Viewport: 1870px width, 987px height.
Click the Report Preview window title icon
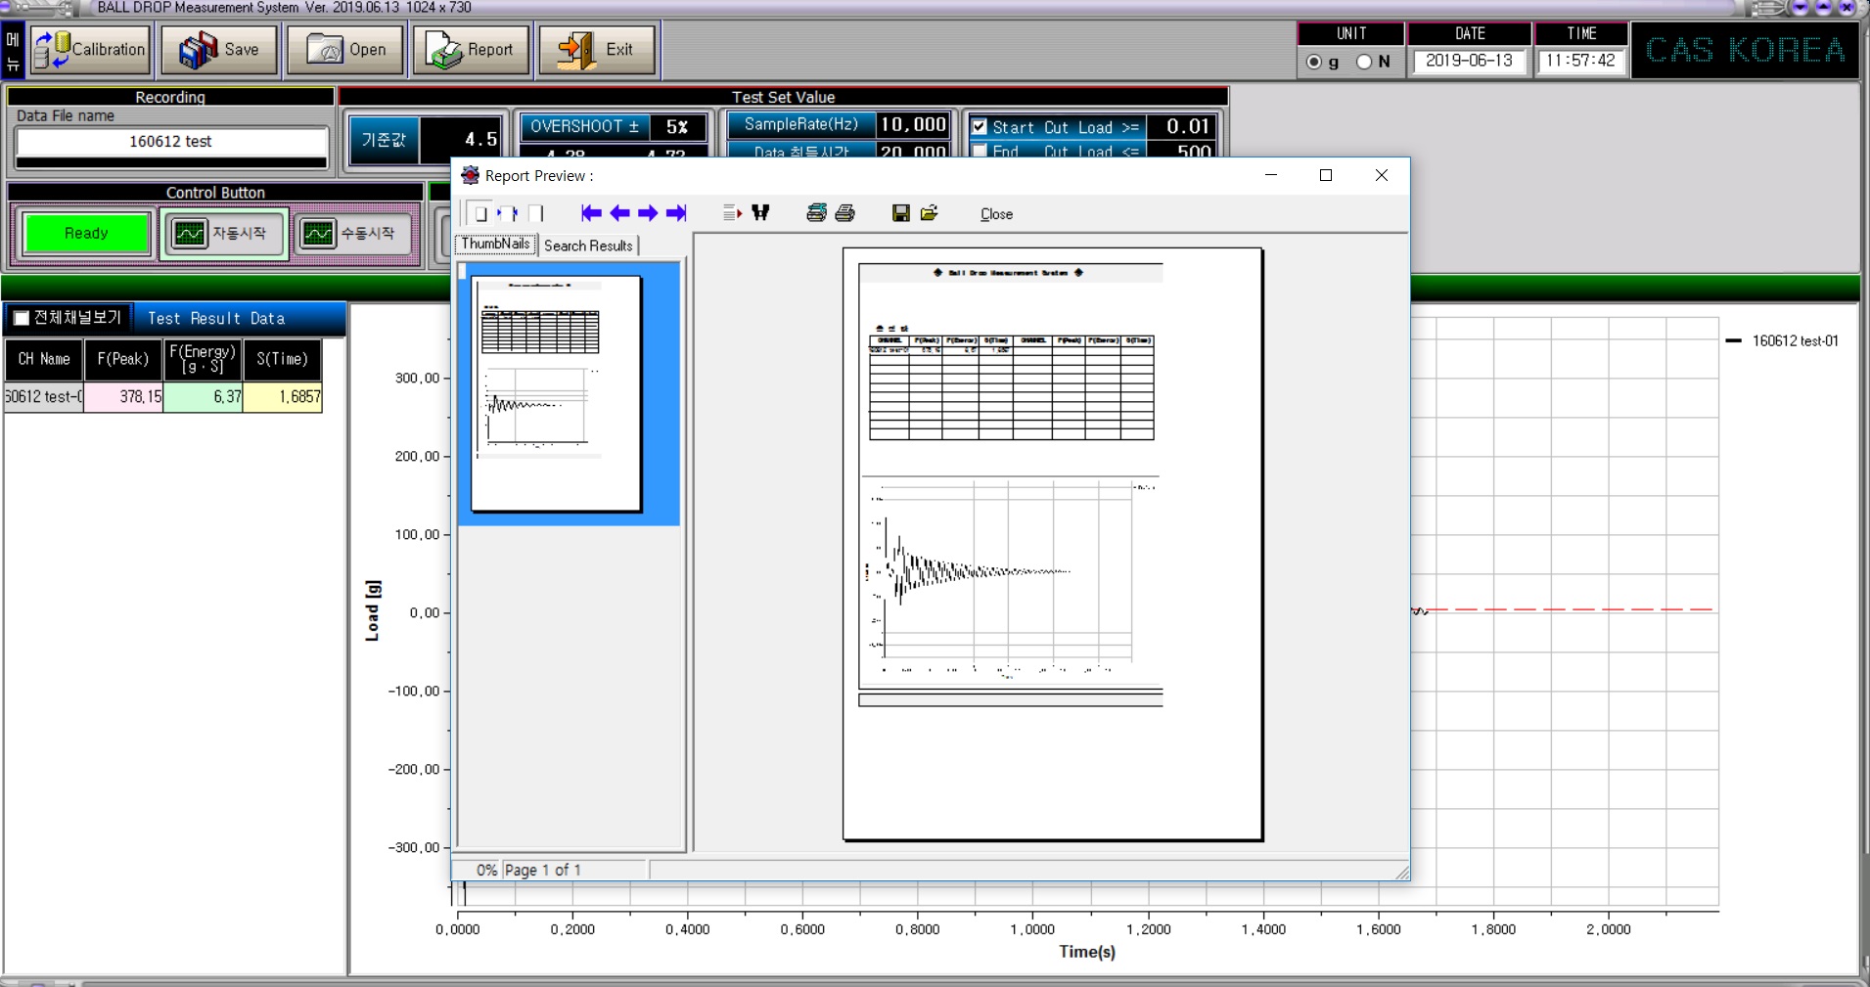[470, 175]
